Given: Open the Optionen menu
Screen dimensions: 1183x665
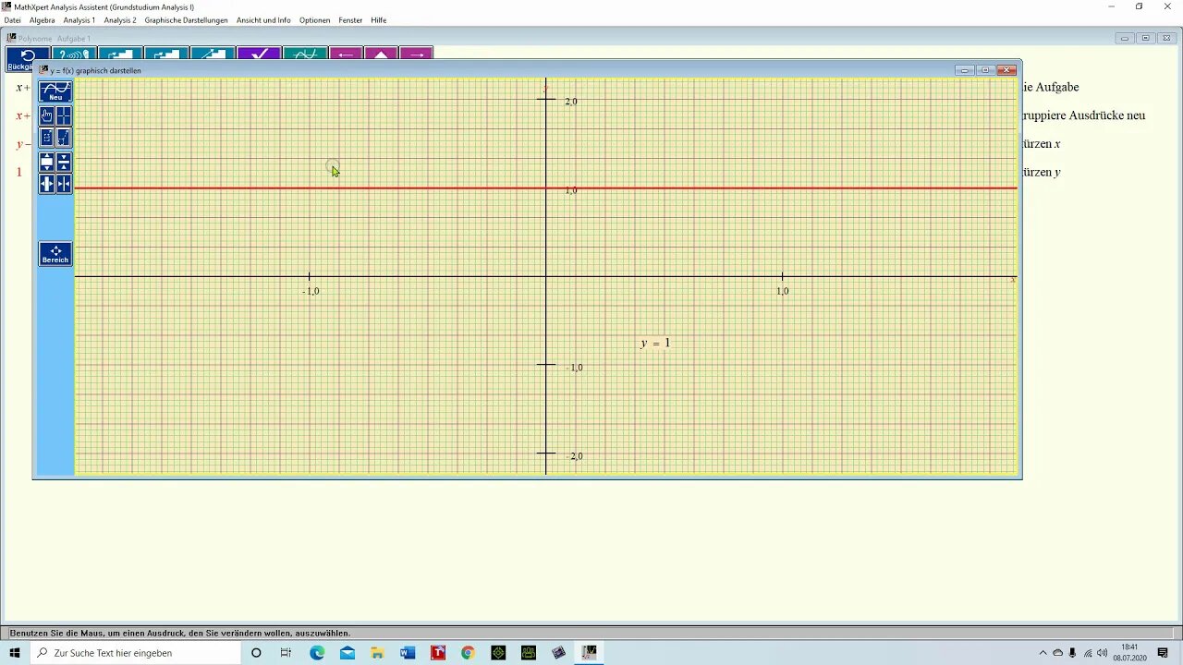Looking at the screenshot, I should 314,20.
